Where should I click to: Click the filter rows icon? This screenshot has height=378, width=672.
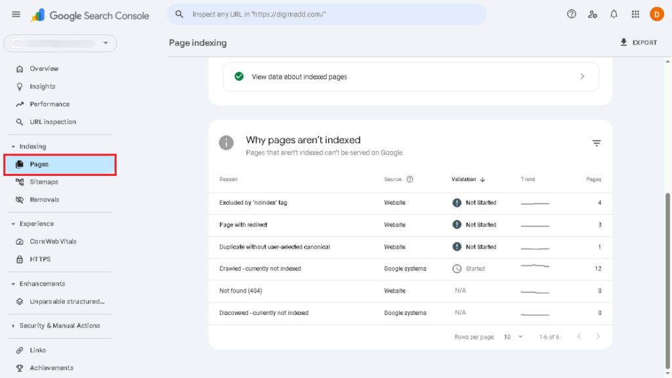(x=597, y=143)
